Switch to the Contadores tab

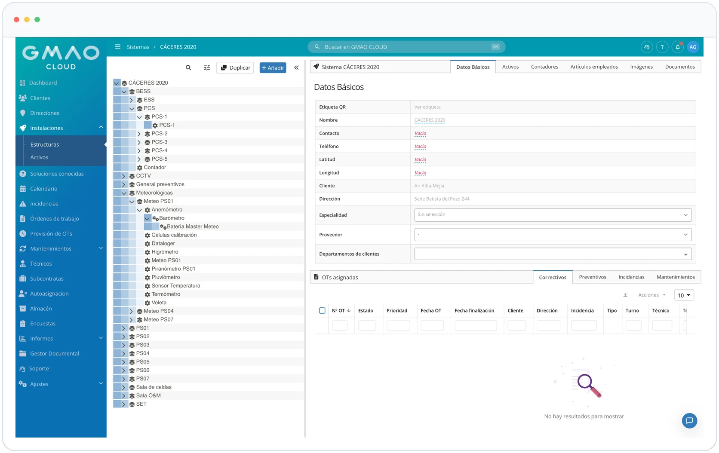(x=544, y=67)
